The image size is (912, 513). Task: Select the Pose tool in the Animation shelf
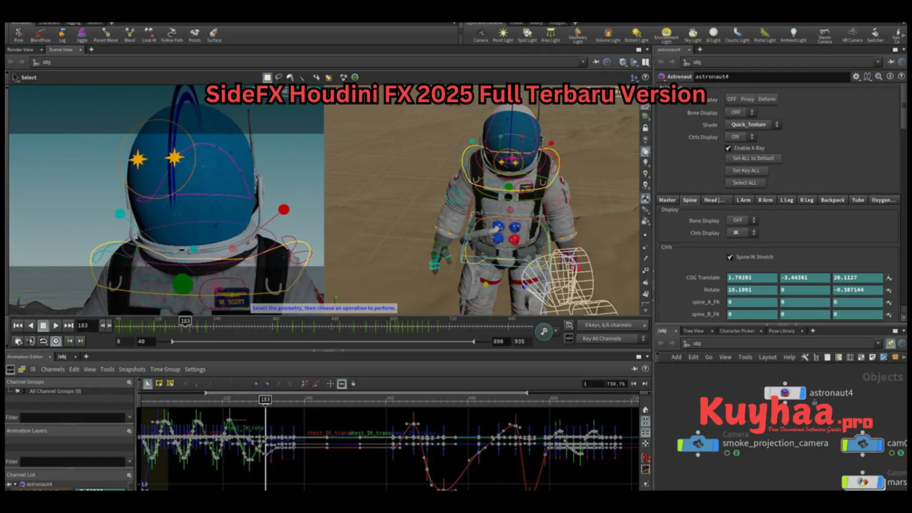pos(19,35)
